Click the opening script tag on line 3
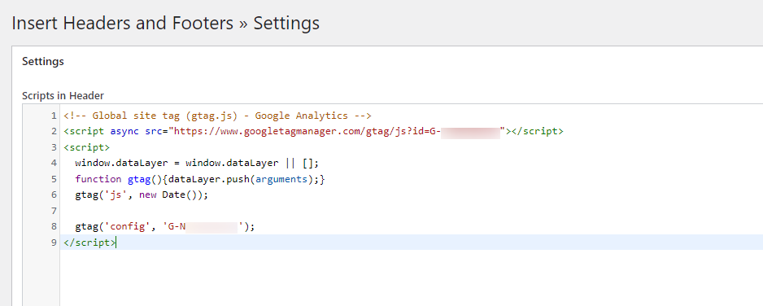The image size is (763, 306). [86, 147]
